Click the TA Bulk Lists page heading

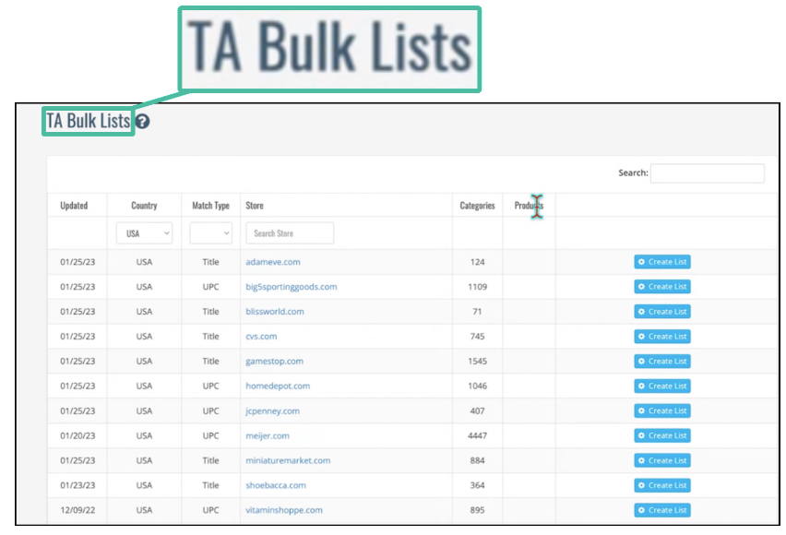(x=88, y=121)
